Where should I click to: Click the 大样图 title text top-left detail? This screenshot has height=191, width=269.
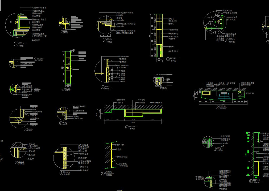pos(21,46)
